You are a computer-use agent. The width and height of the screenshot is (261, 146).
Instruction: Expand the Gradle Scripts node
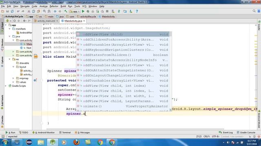6,86
